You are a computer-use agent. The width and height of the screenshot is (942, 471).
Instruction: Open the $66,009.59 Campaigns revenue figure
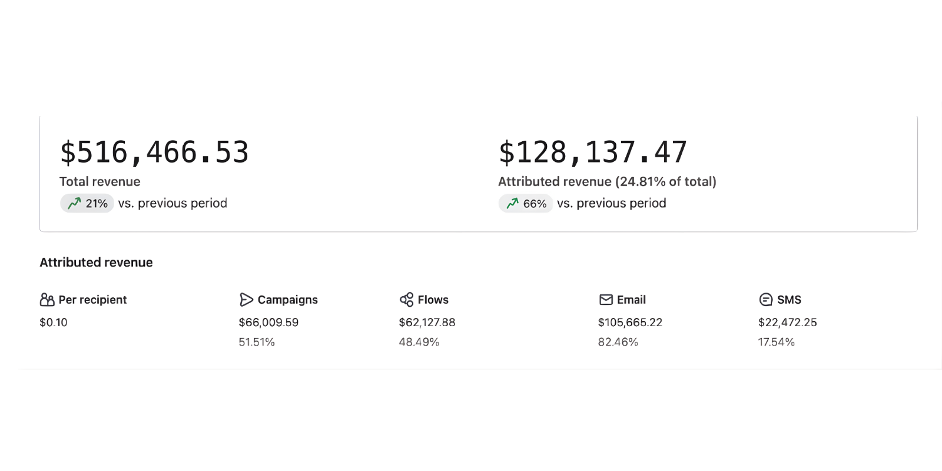pyautogui.click(x=268, y=322)
